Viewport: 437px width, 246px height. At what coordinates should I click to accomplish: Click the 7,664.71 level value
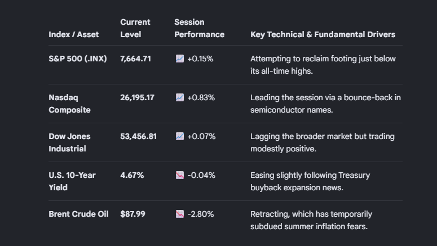(135, 59)
